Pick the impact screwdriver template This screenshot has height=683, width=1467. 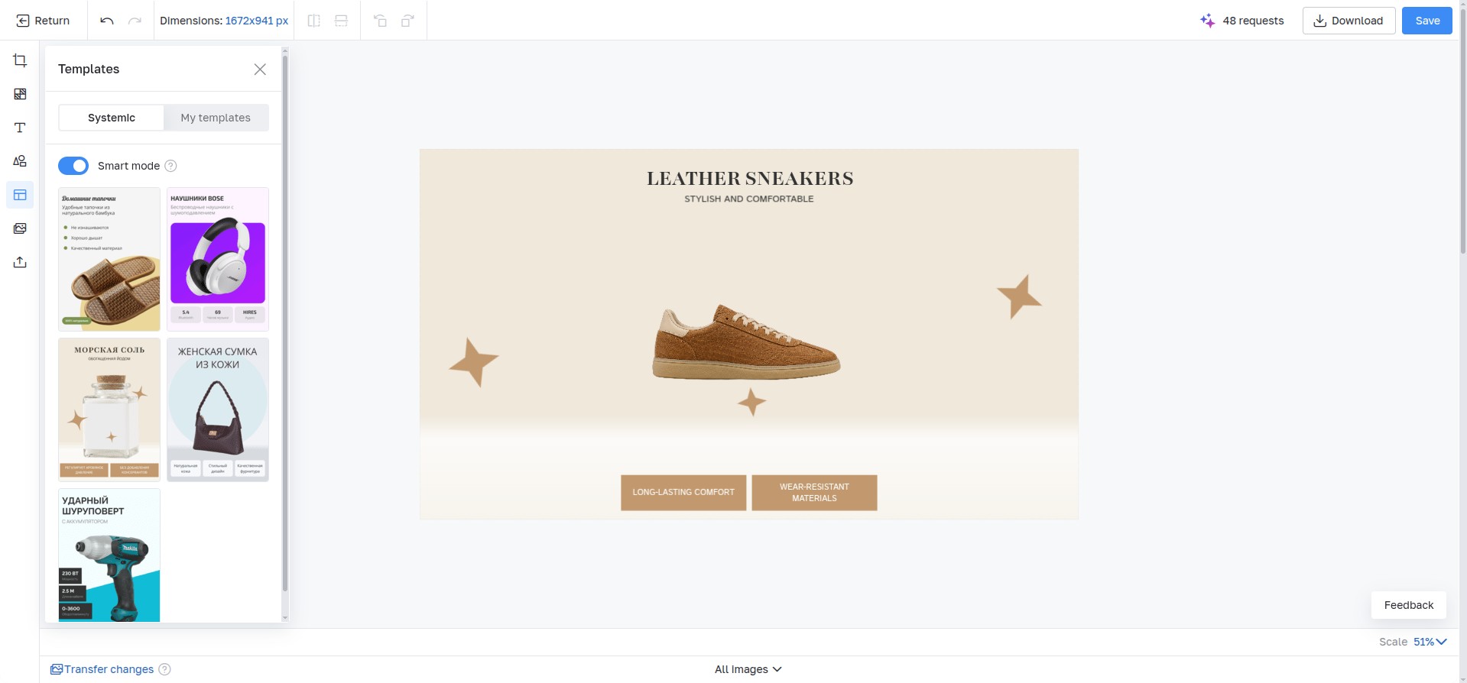pos(109,555)
